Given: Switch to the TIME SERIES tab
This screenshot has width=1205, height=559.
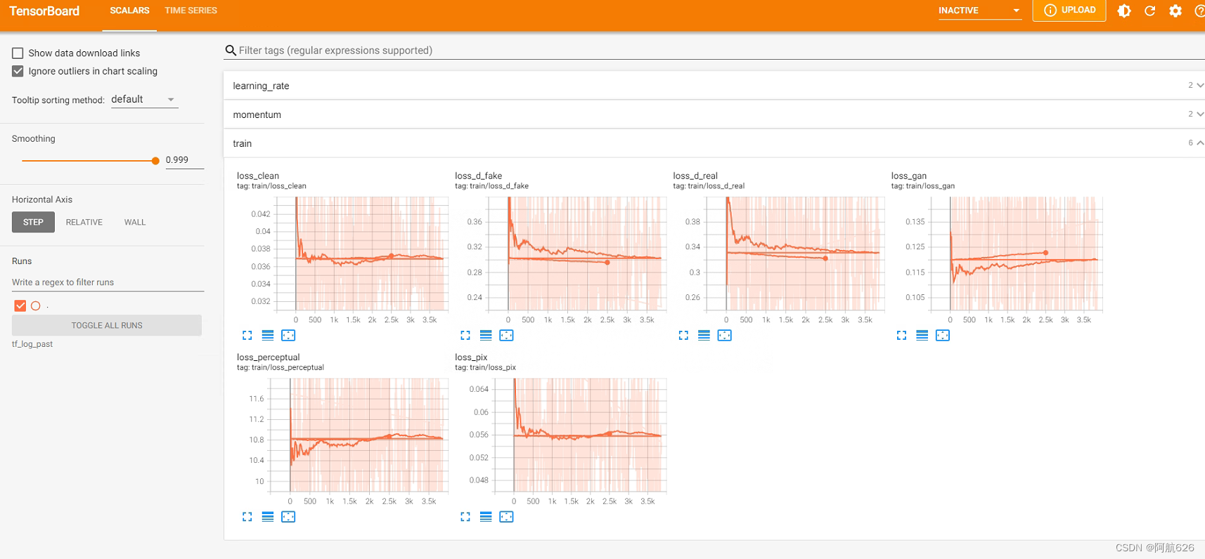Looking at the screenshot, I should pyautogui.click(x=191, y=11).
